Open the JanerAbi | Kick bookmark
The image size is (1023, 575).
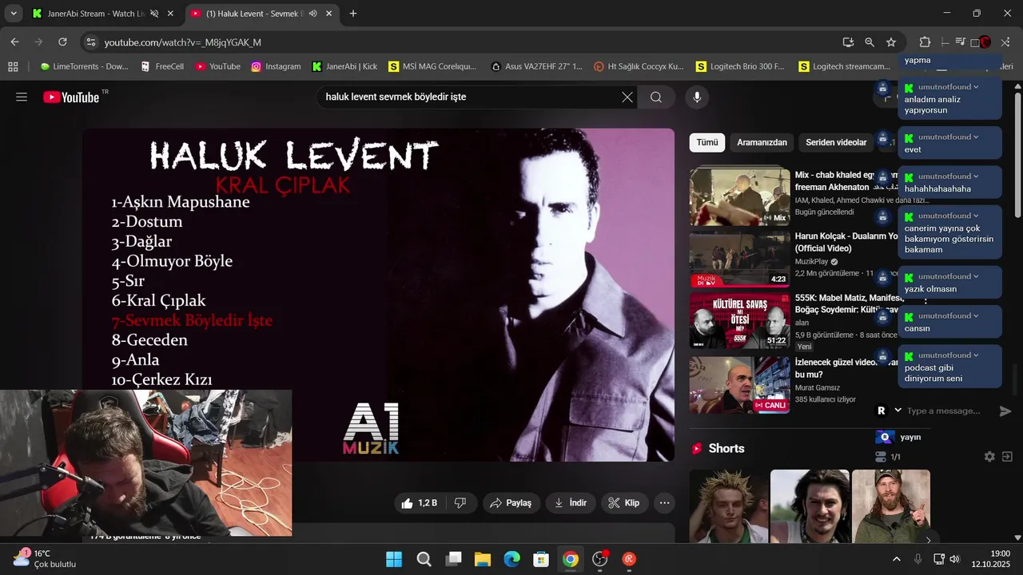(344, 66)
